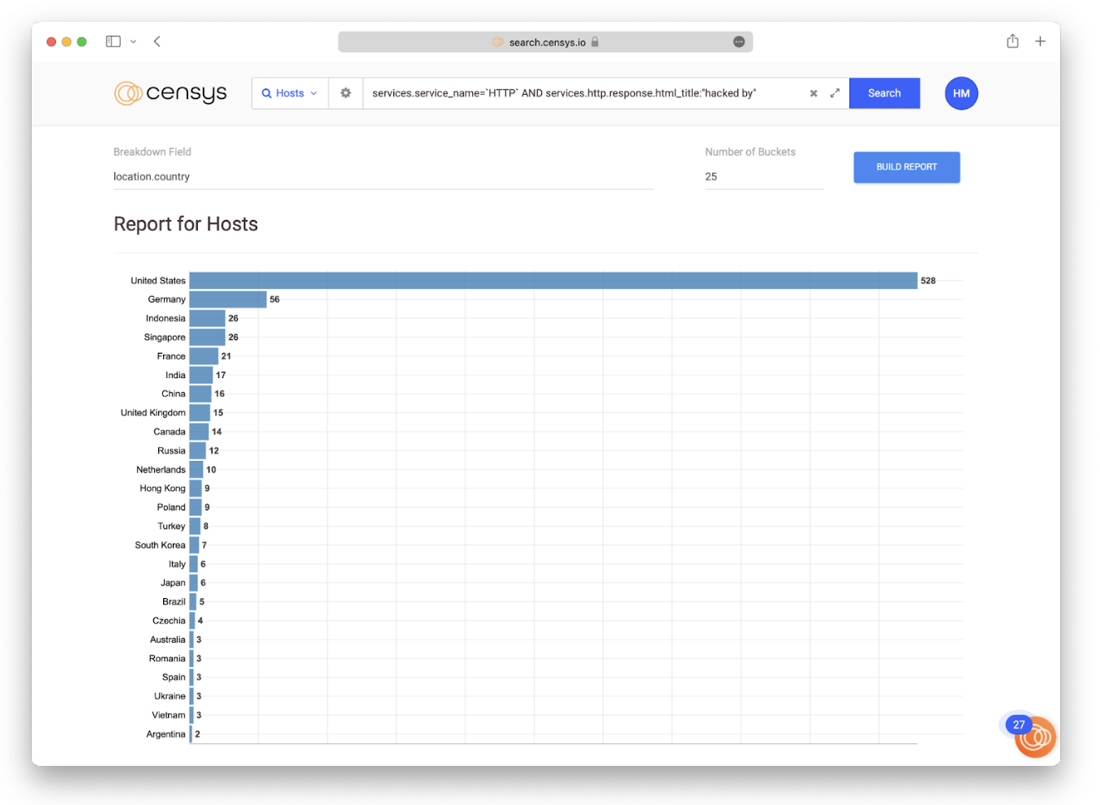Click in the search query text field
The image size is (1100, 805).
pos(584,93)
